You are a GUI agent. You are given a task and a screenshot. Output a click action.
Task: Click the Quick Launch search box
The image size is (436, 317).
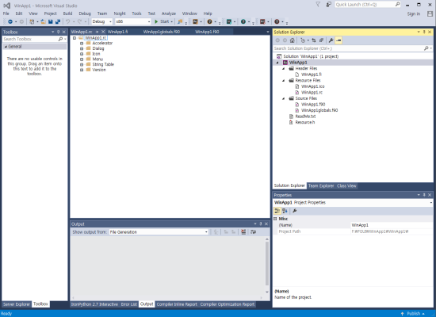tap(367, 5)
